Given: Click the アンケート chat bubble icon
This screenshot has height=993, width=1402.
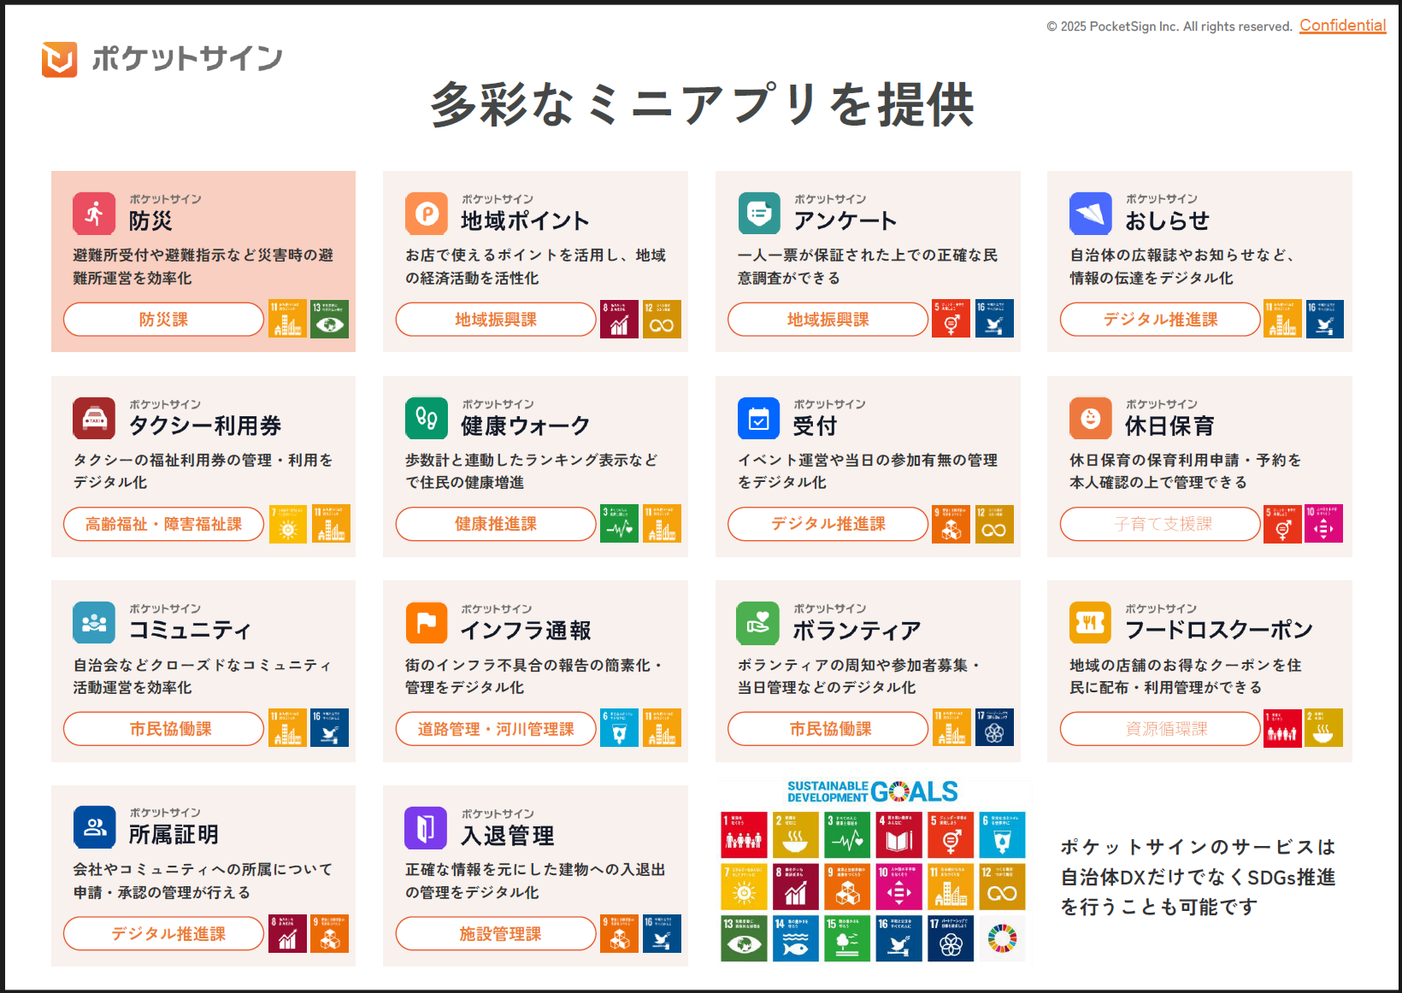Looking at the screenshot, I should [759, 214].
